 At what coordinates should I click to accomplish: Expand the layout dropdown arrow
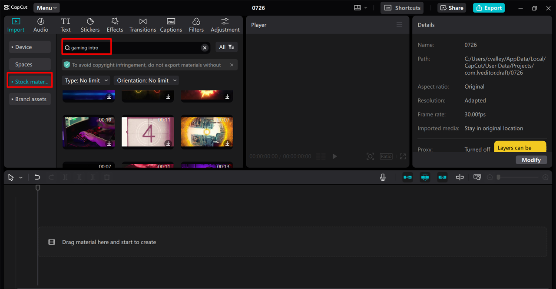click(366, 8)
